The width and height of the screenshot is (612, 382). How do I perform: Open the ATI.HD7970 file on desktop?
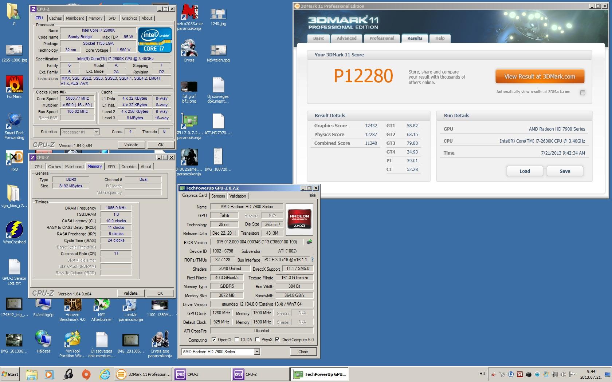(218, 124)
